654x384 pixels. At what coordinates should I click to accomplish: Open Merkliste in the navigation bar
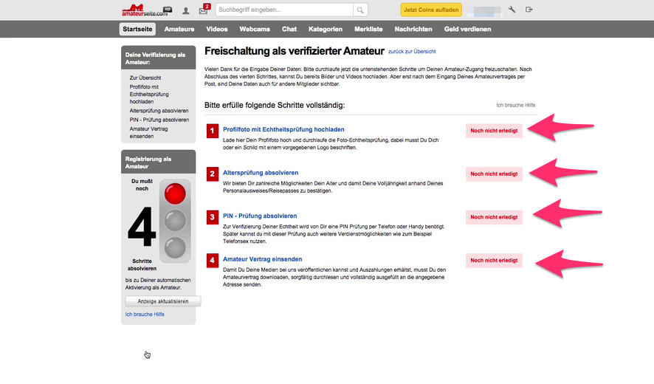tap(369, 30)
